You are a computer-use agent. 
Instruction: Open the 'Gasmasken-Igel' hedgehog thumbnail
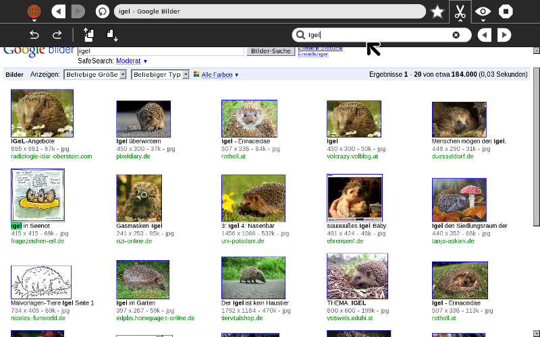pyautogui.click(x=139, y=198)
